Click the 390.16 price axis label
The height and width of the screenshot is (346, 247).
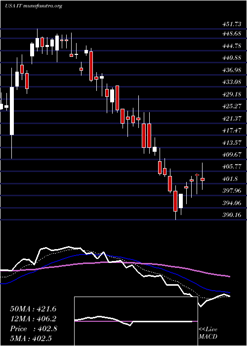coord(232,215)
